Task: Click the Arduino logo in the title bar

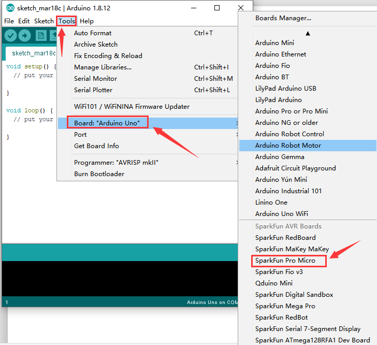Action: pos(10,8)
